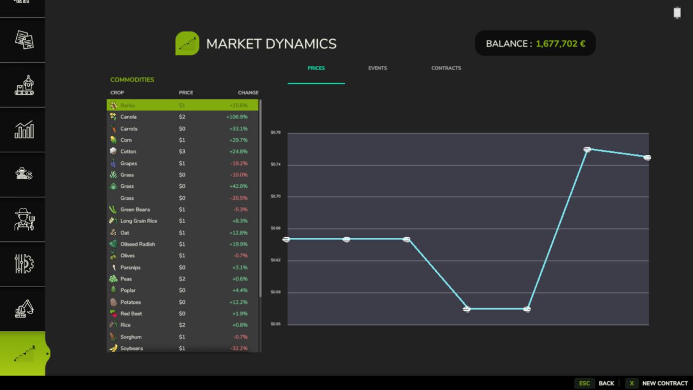This screenshot has height=390, width=693.
Task: Click the corn crop icon in commodities
Action: tap(113, 140)
